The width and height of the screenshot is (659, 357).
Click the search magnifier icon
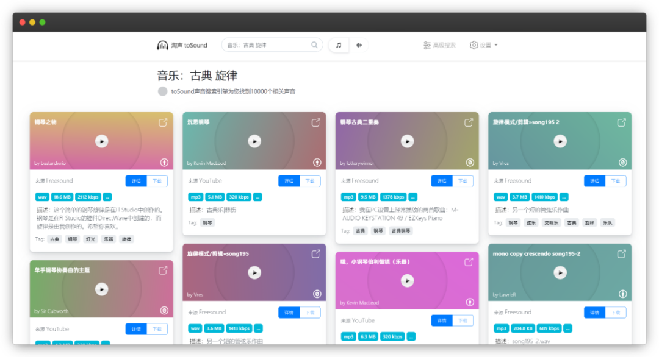(x=314, y=44)
